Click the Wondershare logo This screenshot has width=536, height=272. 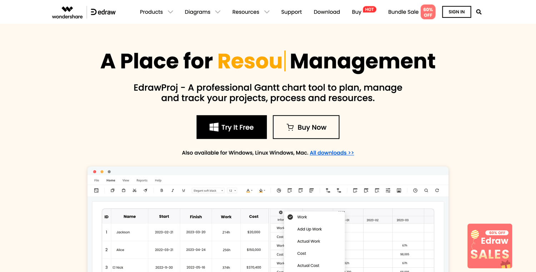point(67,12)
